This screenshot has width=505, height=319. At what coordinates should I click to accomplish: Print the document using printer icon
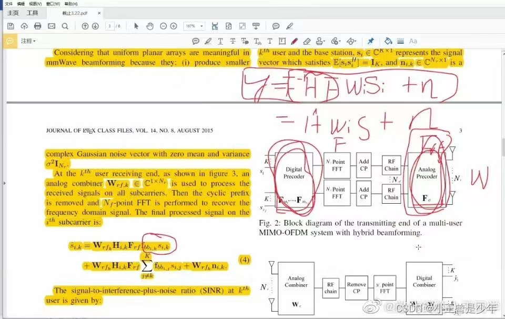click(x=37, y=26)
